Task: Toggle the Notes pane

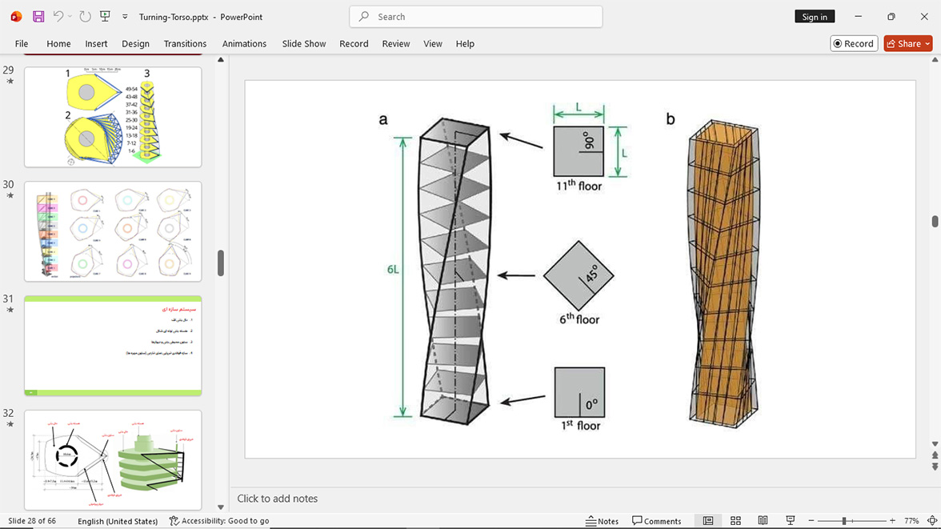Action: click(x=602, y=520)
